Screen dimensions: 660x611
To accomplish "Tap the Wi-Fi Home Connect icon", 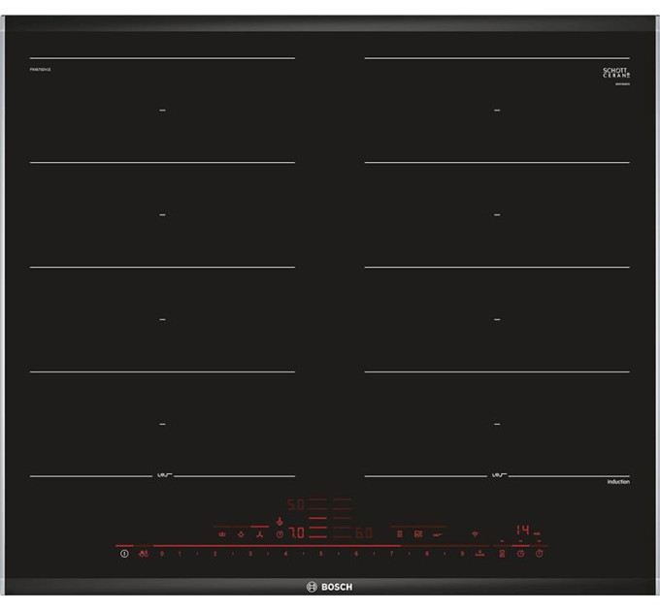I will point(475,534).
